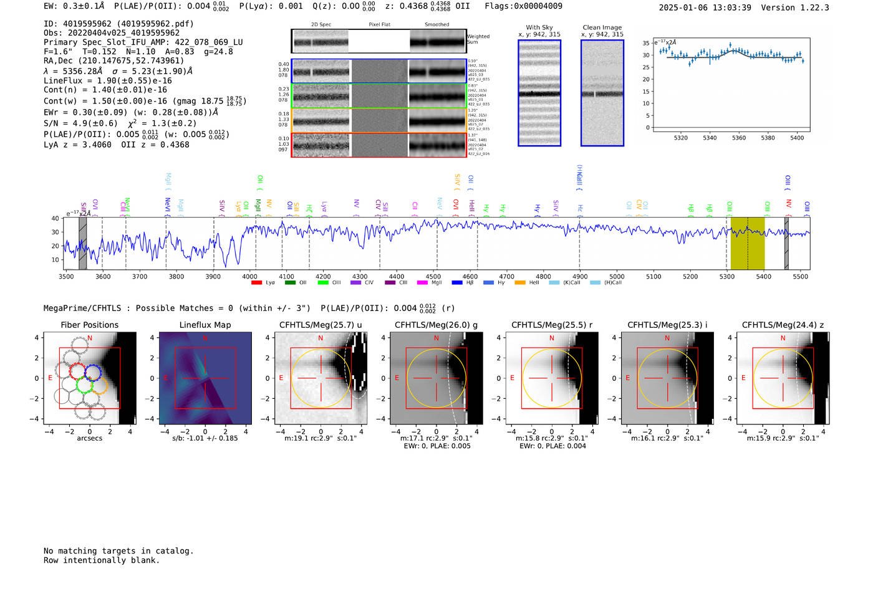Select the purple CIV legend swatch
Image resolution: width=873 pixels, height=594 pixels.
pos(356,283)
